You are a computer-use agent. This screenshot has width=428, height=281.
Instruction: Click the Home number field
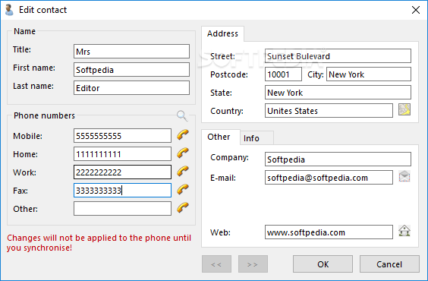[x=123, y=154]
